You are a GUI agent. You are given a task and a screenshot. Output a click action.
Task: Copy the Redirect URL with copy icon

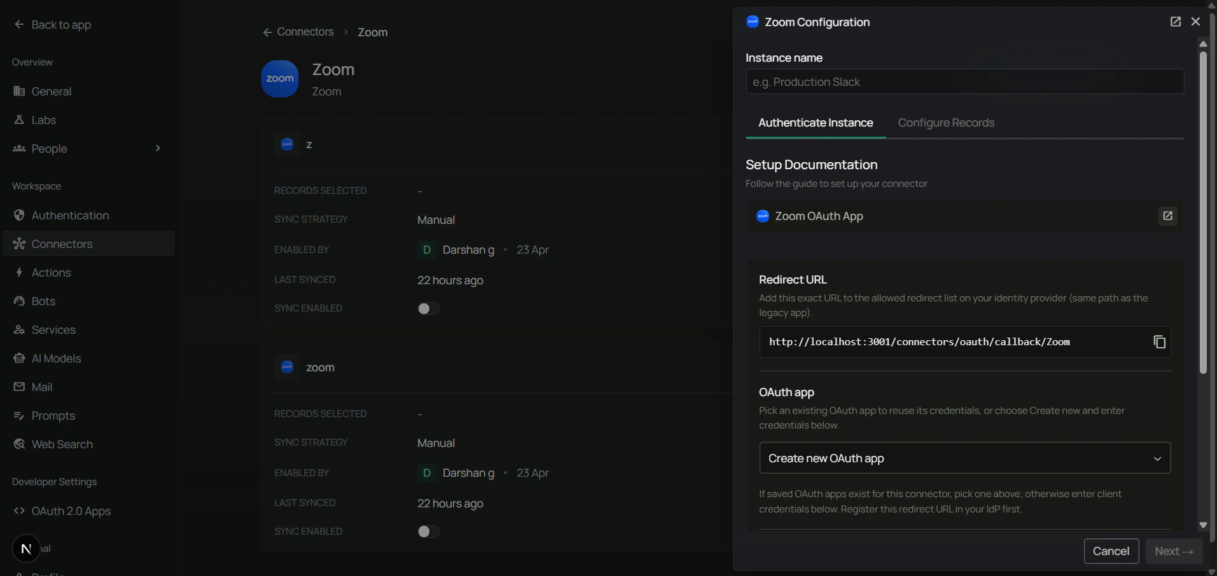point(1159,342)
